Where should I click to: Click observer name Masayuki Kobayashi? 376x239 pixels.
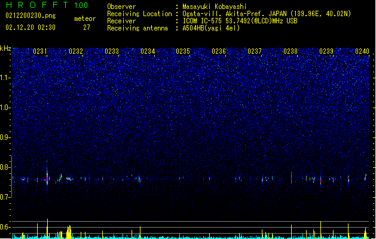(x=215, y=7)
